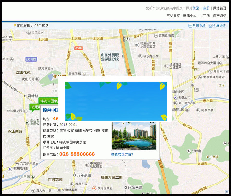
Task: Click the 注册 register link
Action: 206,8
